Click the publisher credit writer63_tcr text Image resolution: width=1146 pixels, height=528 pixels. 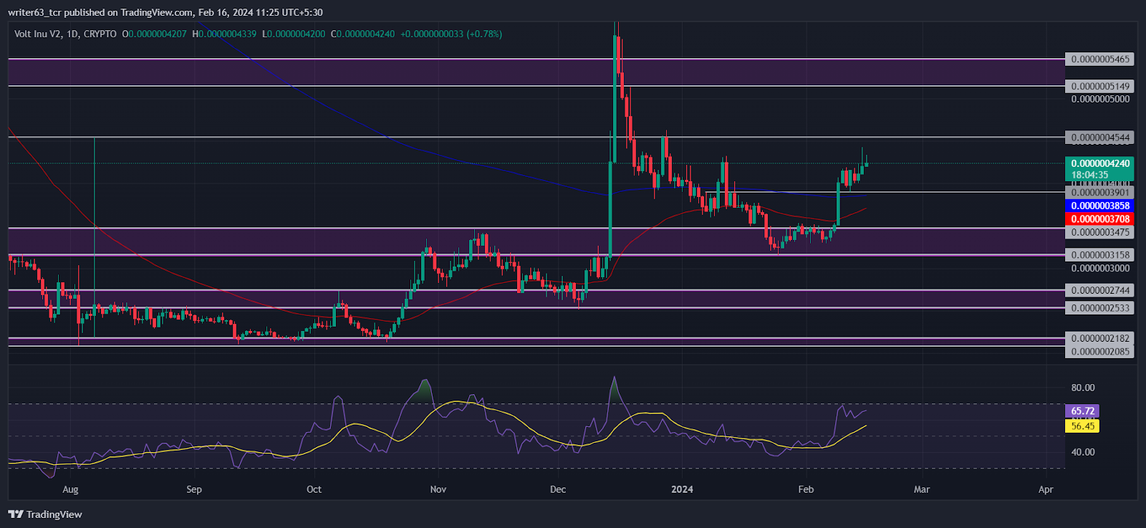click(x=34, y=12)
